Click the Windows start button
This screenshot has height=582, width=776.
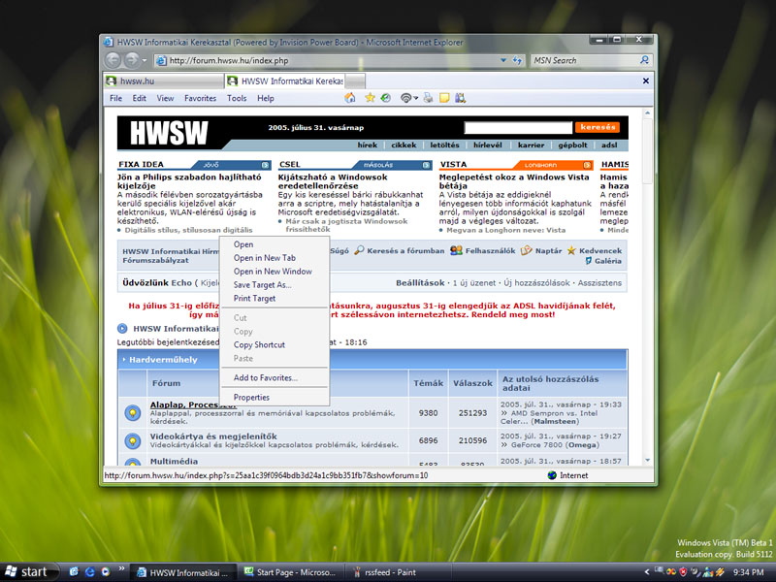(x=30, y=572)
